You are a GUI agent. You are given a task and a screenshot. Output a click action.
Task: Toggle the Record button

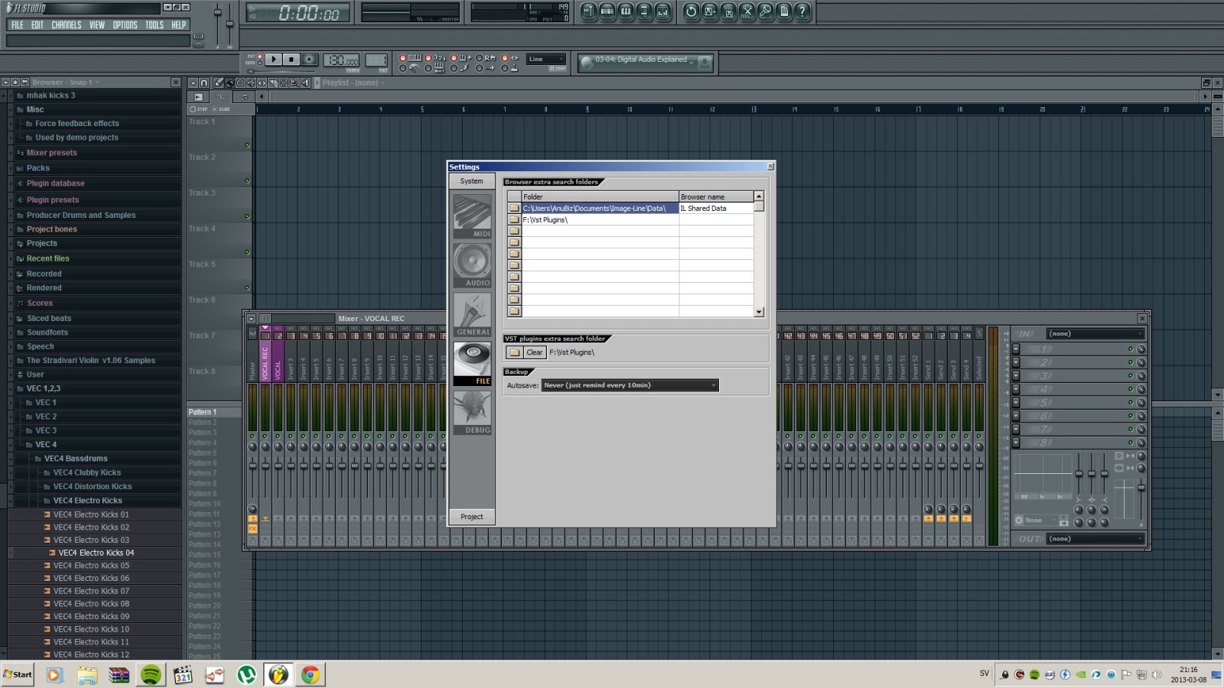[309, 59]
